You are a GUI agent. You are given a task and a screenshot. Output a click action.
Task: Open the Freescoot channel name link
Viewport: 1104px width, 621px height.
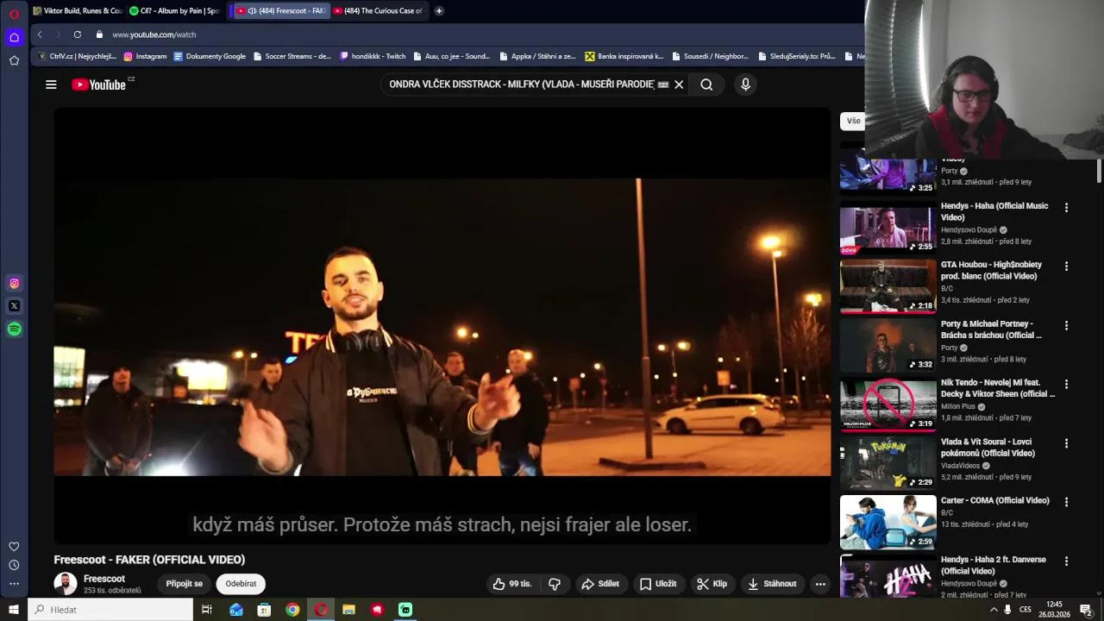(104, 579)
